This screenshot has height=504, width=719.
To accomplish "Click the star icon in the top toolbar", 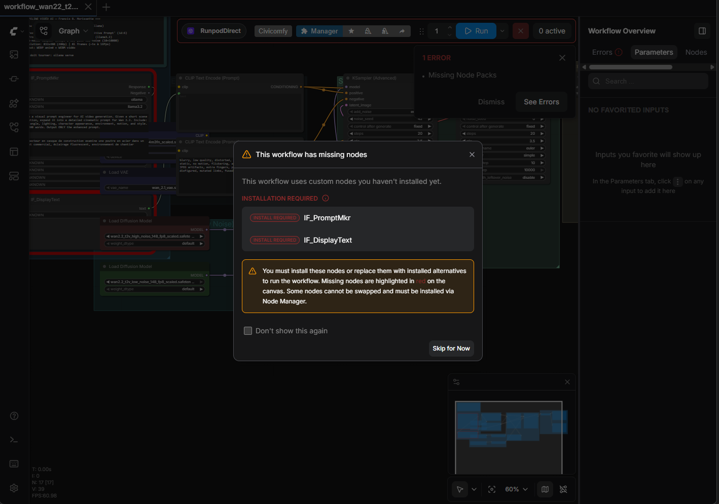I will click(351, 31).
